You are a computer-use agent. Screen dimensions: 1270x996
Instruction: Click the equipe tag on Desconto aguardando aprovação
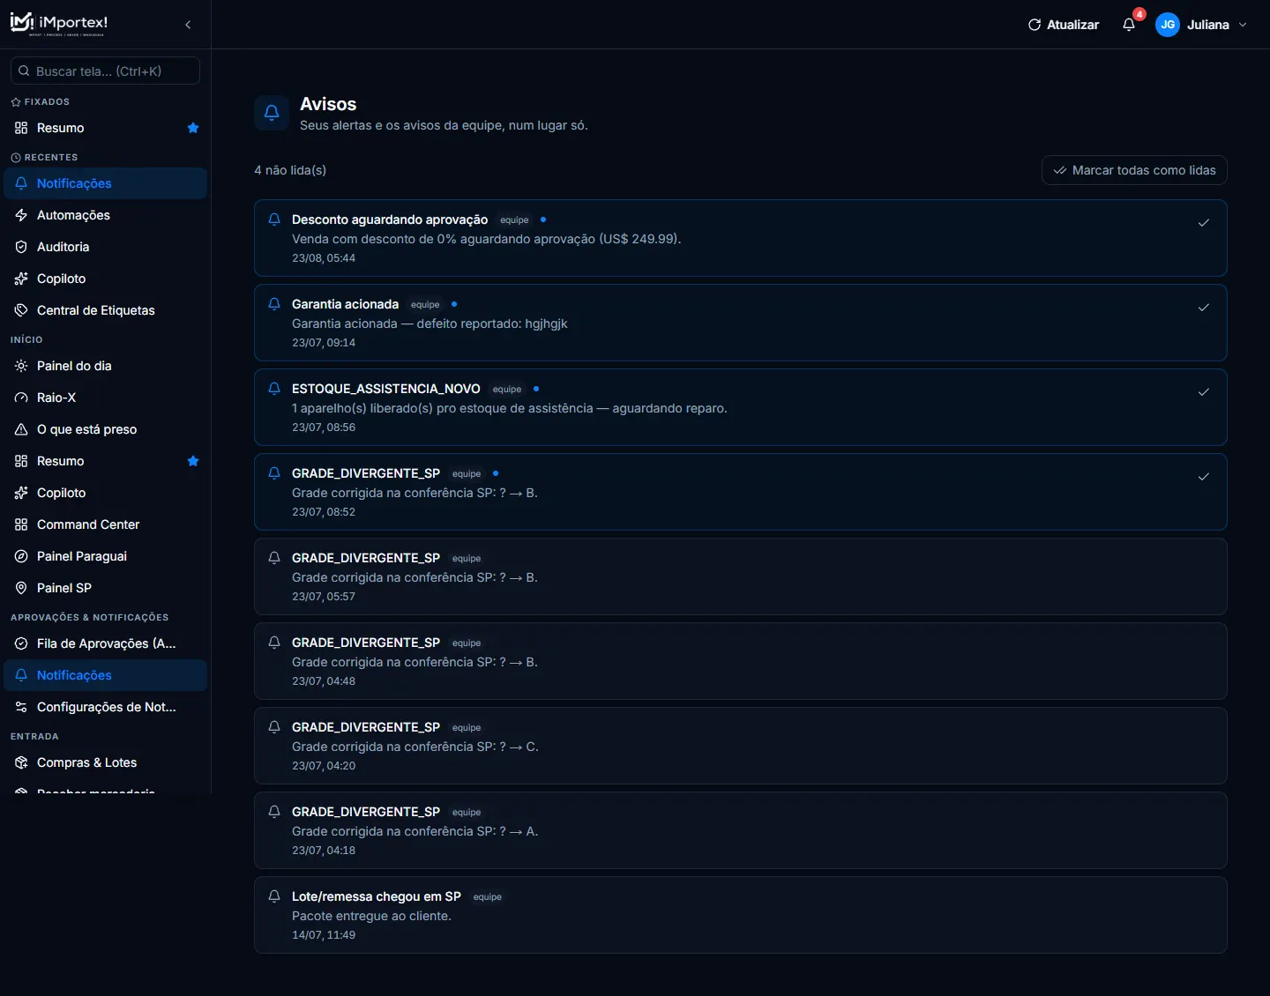click(514, 219)
